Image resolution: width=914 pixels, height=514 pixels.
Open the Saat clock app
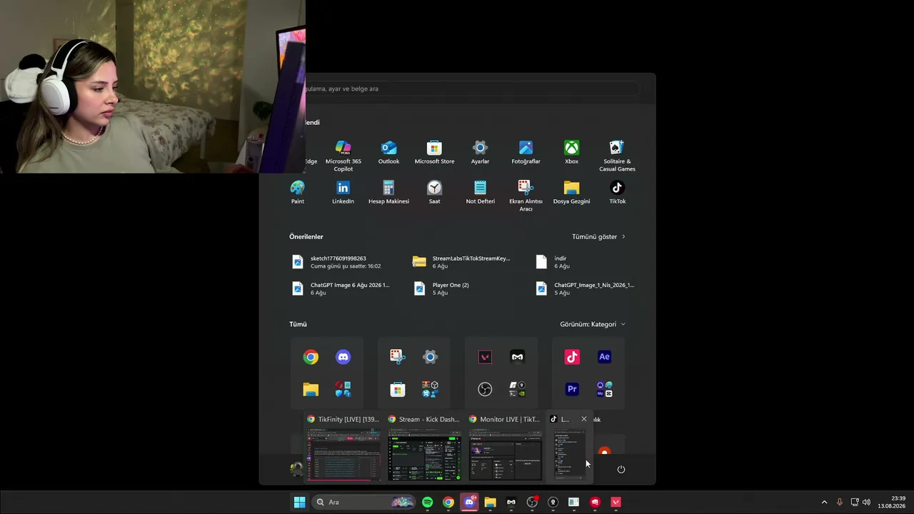coord(434,193)
